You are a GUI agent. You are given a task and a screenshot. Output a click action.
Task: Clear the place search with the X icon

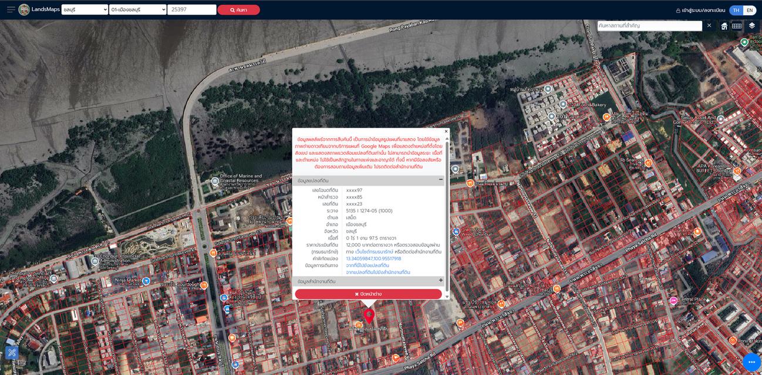pyautogui.click(x=709, y=25)
